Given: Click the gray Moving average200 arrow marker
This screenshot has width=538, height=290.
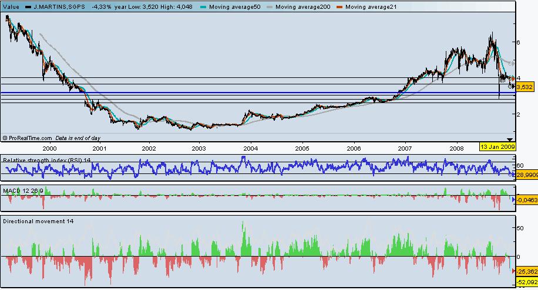Looking at the screenshot, I should point(514,63).
